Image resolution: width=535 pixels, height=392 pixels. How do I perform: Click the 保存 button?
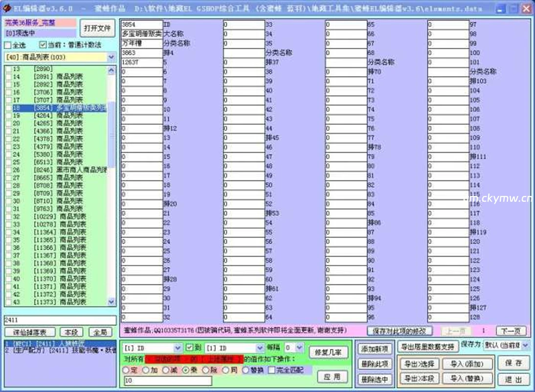tap(513, 363)
